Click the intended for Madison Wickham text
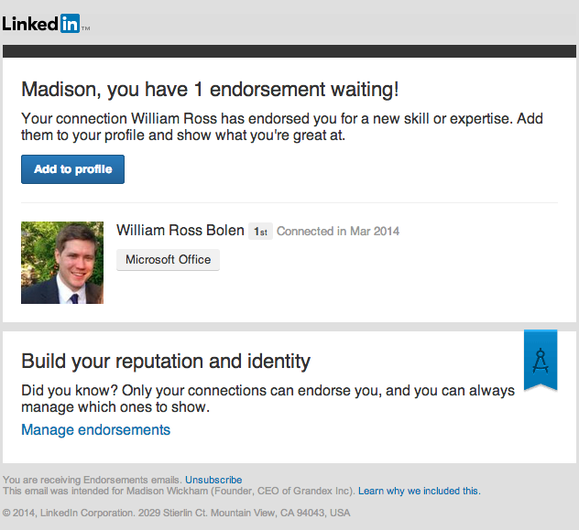 pyautogui.click(x=179, y=492)
